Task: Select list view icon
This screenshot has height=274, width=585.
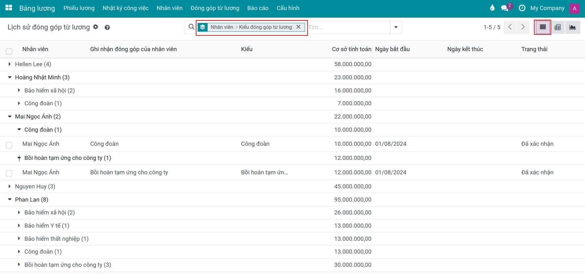Action: (x=543, y=27)
